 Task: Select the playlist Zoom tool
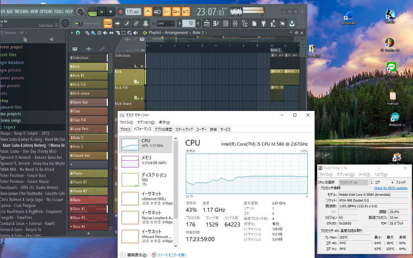pyautogui.click(x=129, y=33)
